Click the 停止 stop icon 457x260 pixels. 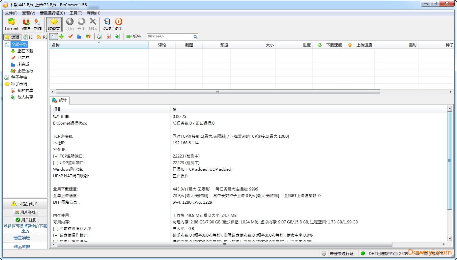[81, 23]
